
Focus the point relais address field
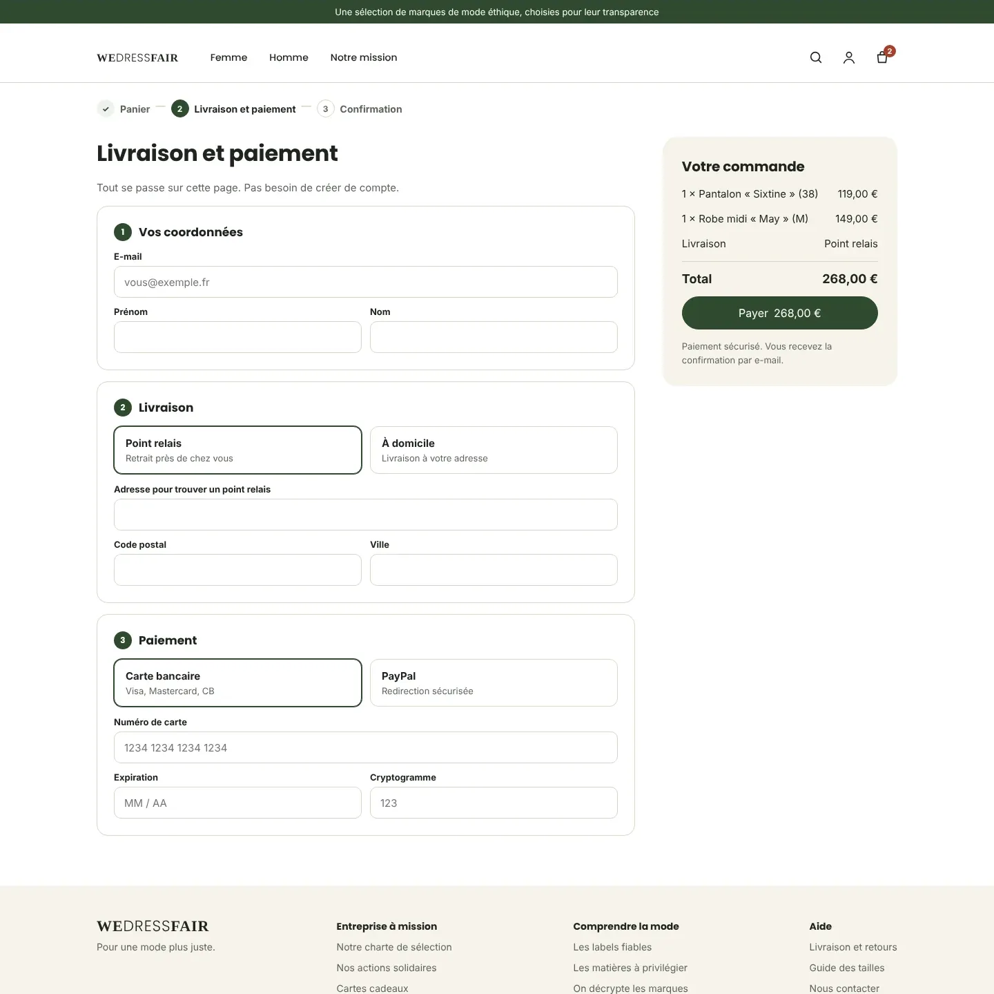(366, 515)
